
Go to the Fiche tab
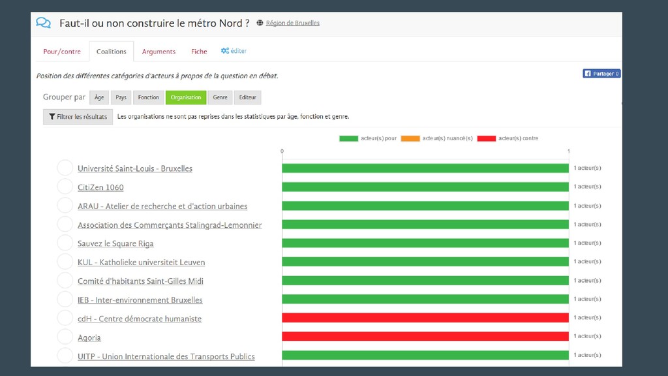[x=199, y=52]
